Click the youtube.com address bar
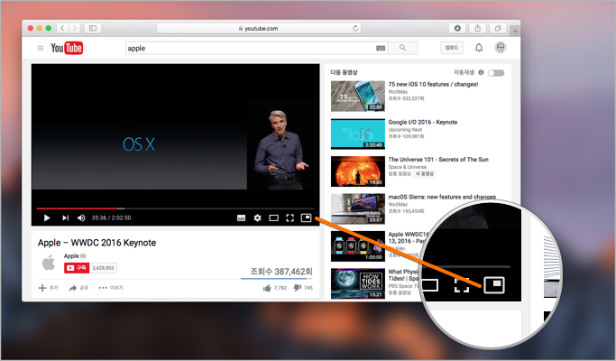 (x=259, y=28)
